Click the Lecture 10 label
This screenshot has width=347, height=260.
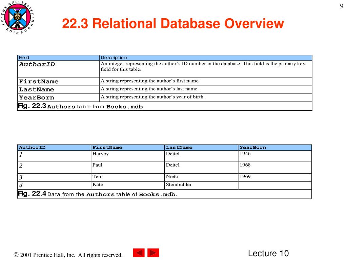pos(268,253)
